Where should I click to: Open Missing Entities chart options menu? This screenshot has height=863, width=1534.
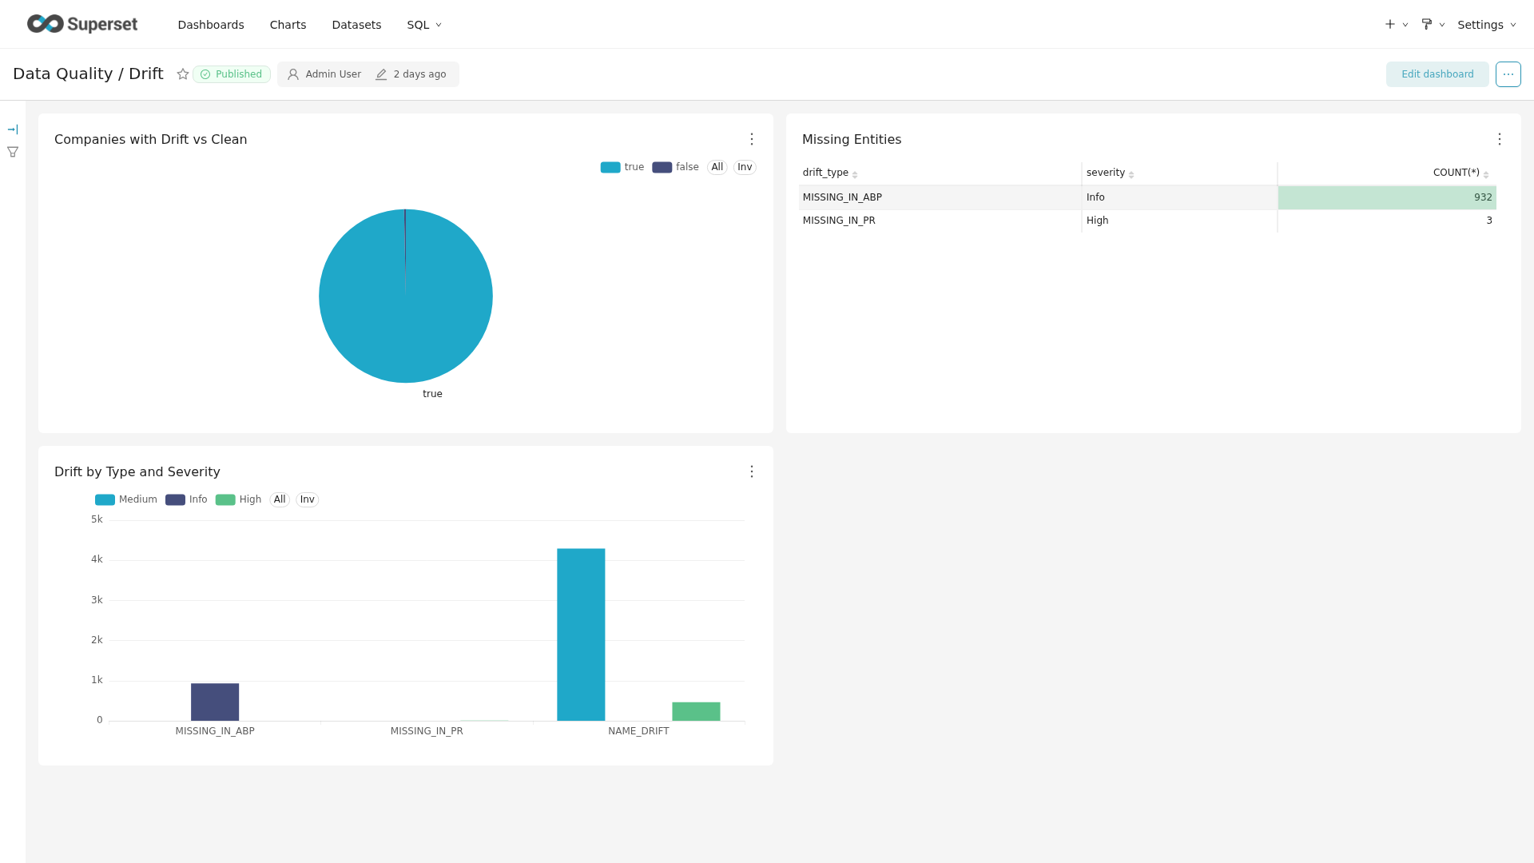1499,140
